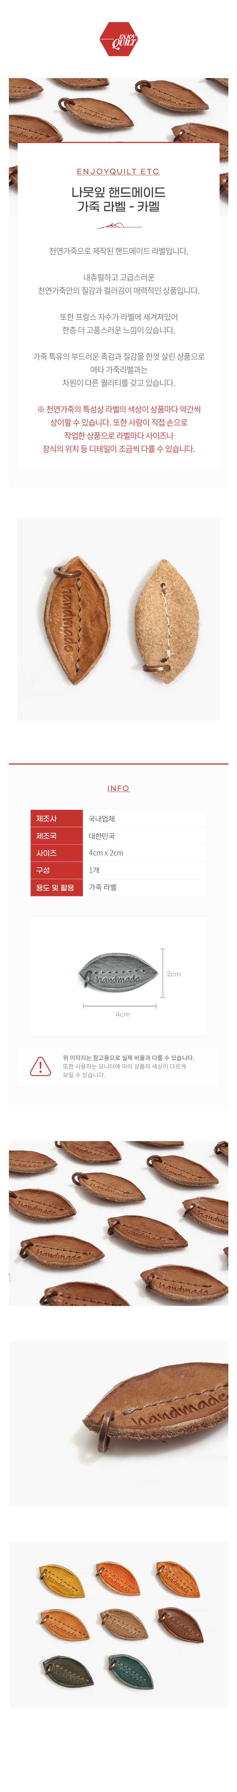Click the 제조사 table header cell
This screenshot has width=237, height=1792.
56,819
